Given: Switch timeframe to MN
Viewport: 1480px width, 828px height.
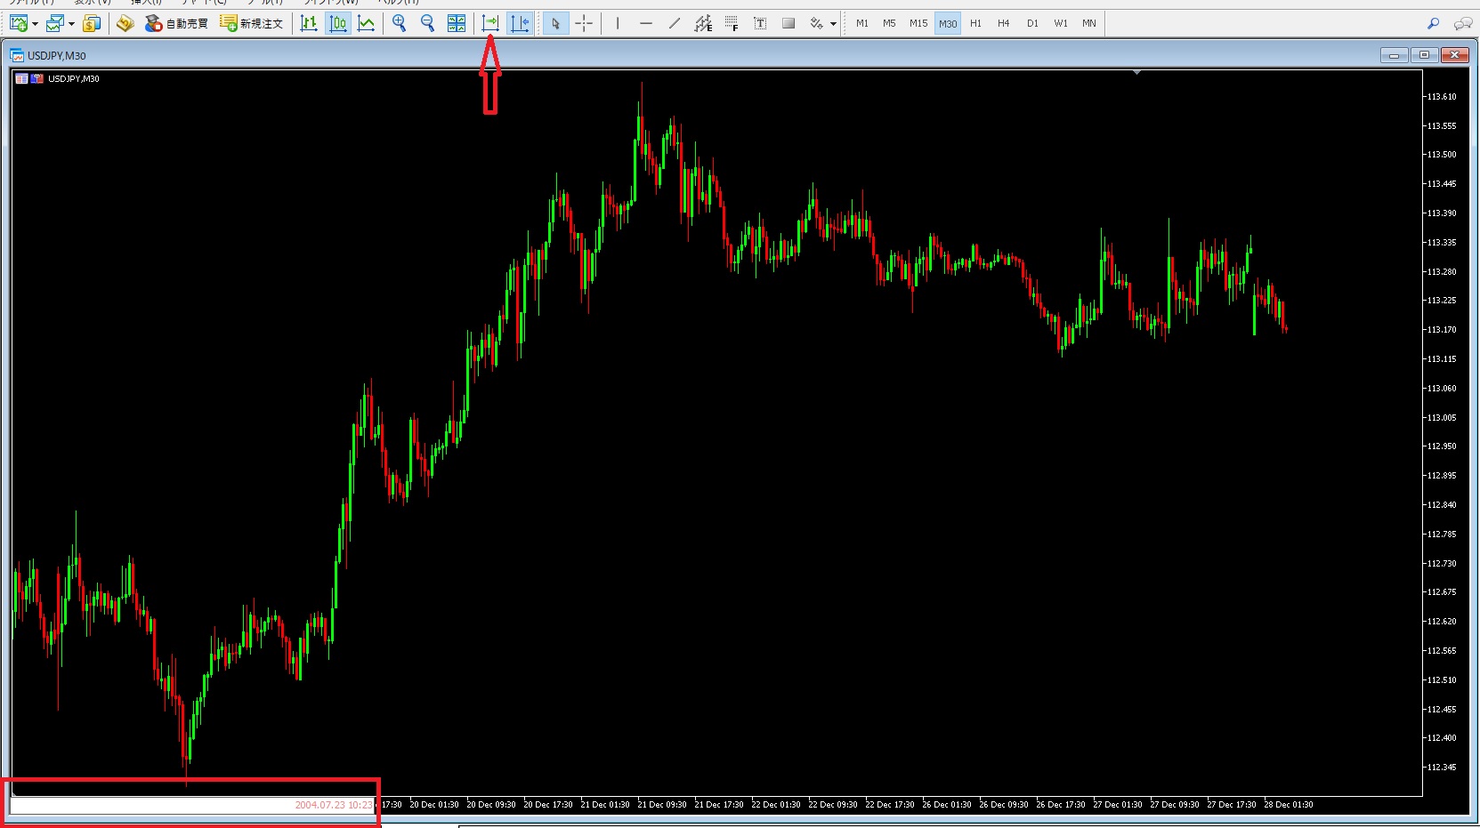Looking at the screenshot, I should click(1089, 23).
